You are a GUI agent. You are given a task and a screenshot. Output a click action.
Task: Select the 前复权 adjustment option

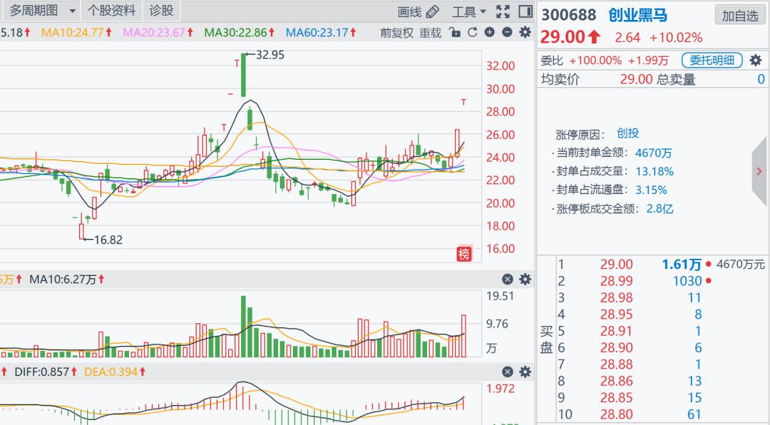pyautogui.click(x=396, y=33)
